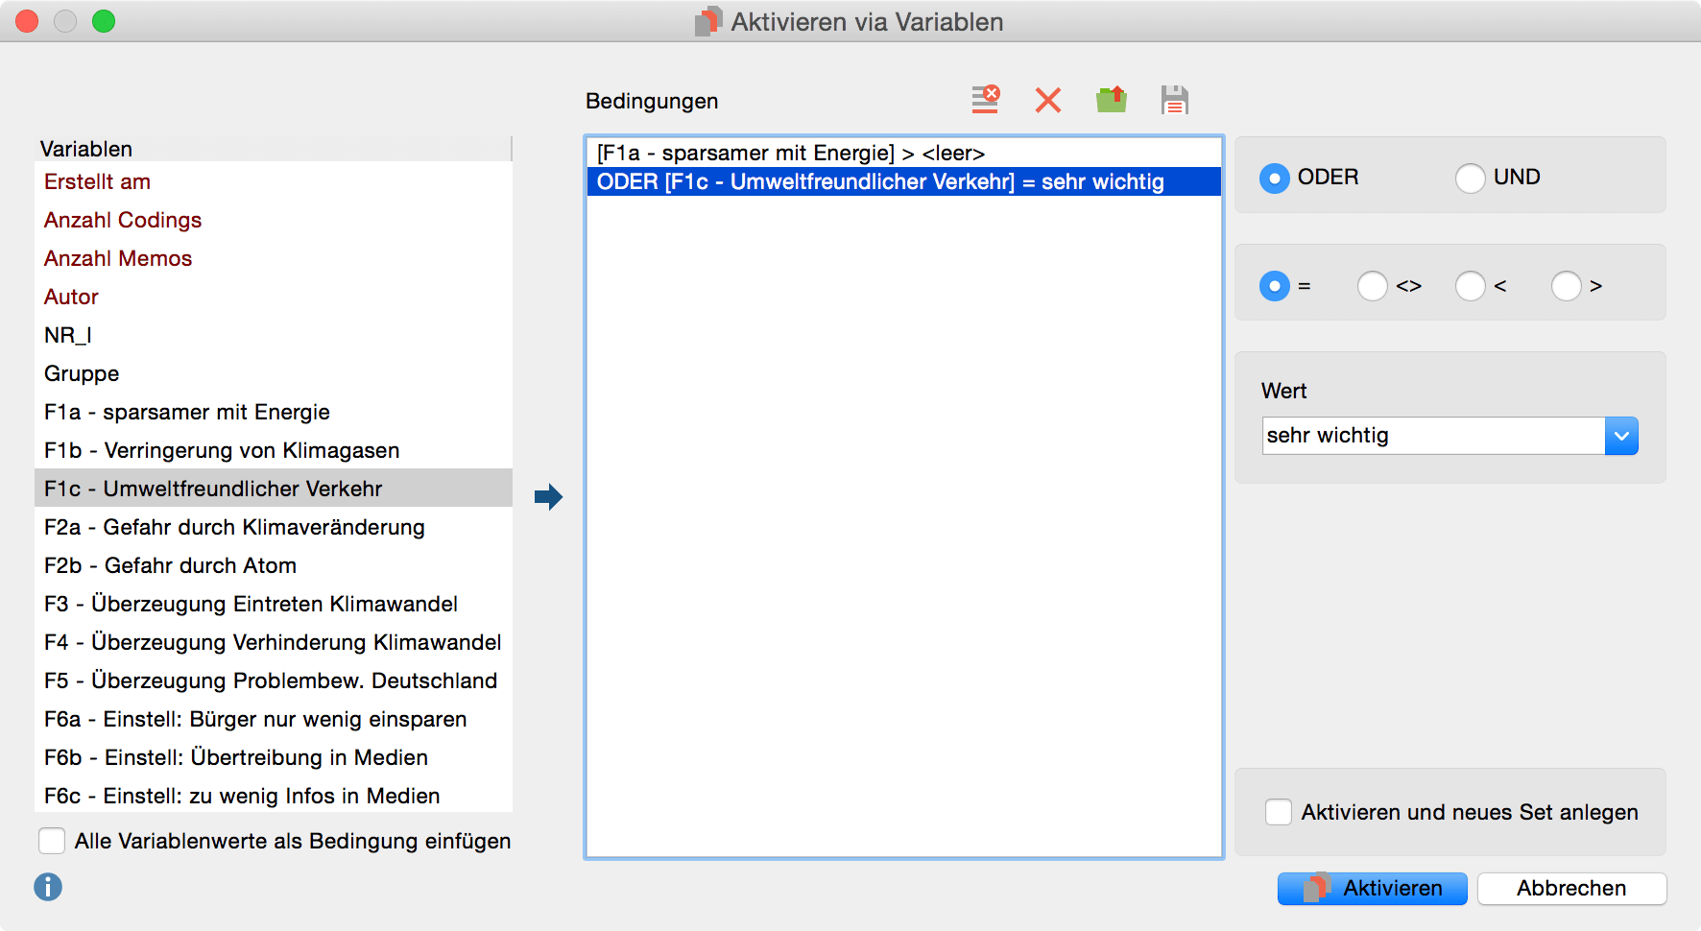Select 'F3 - Überzeugung Eintreten Klimawandel'
The width and height of the screenshot is (1701, 931).
tap(274, 604)
